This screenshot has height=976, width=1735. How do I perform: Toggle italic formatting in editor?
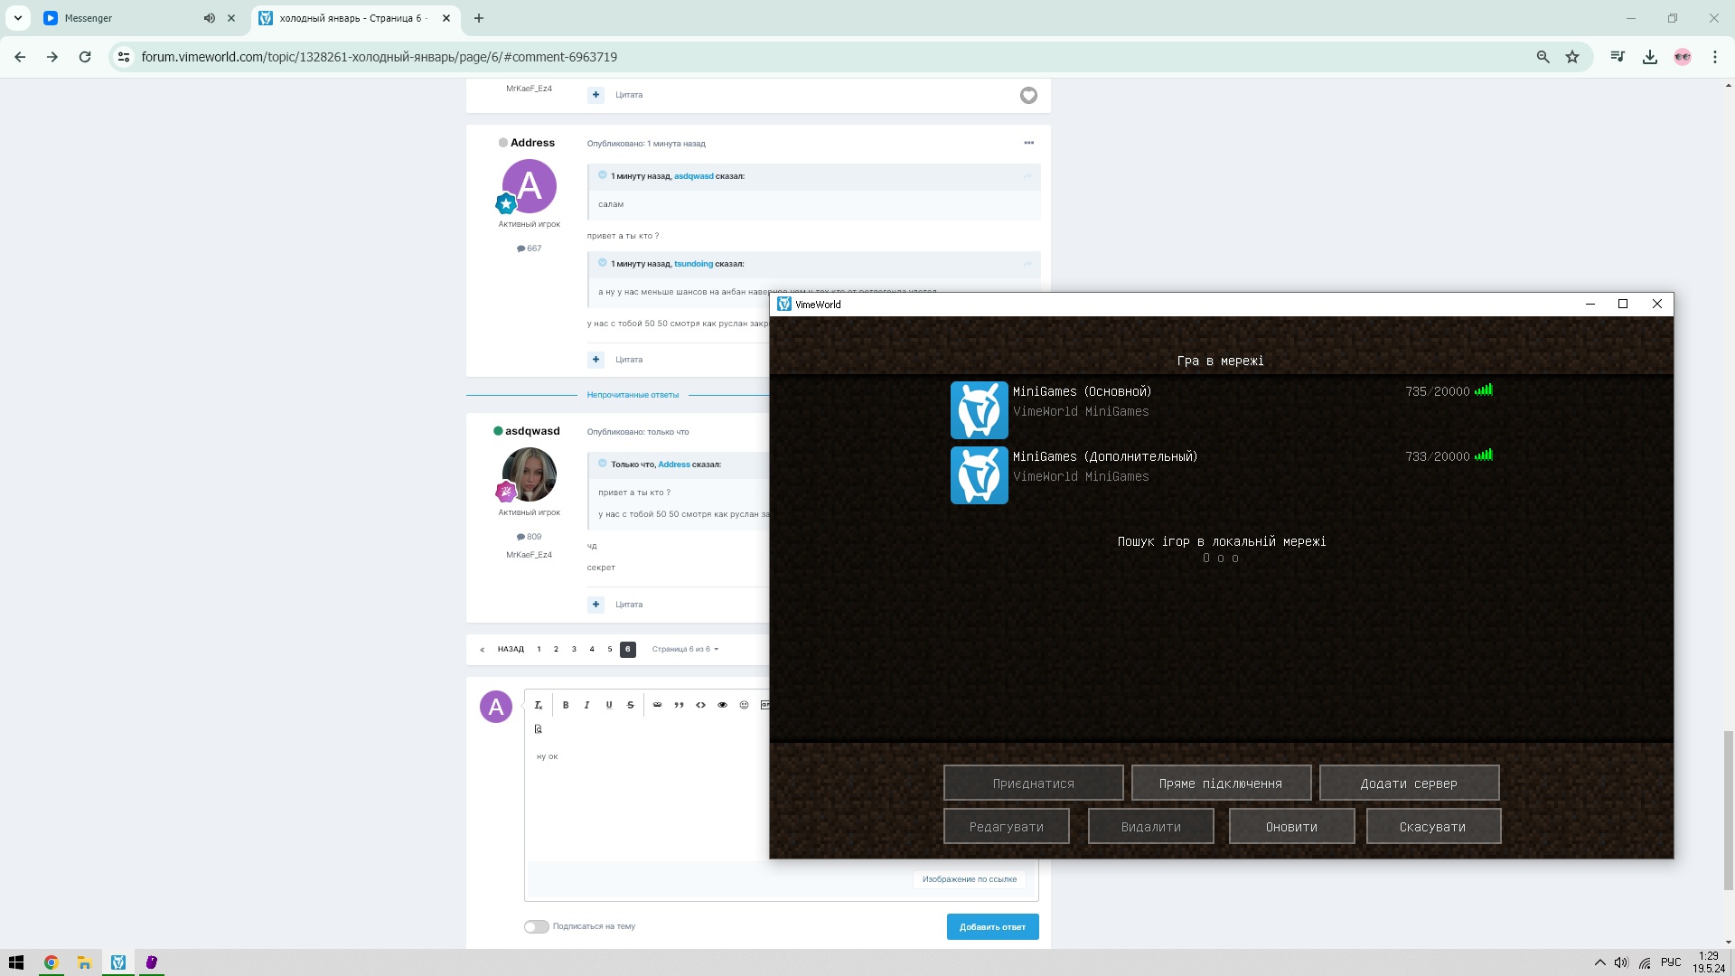tap(587, 705)
